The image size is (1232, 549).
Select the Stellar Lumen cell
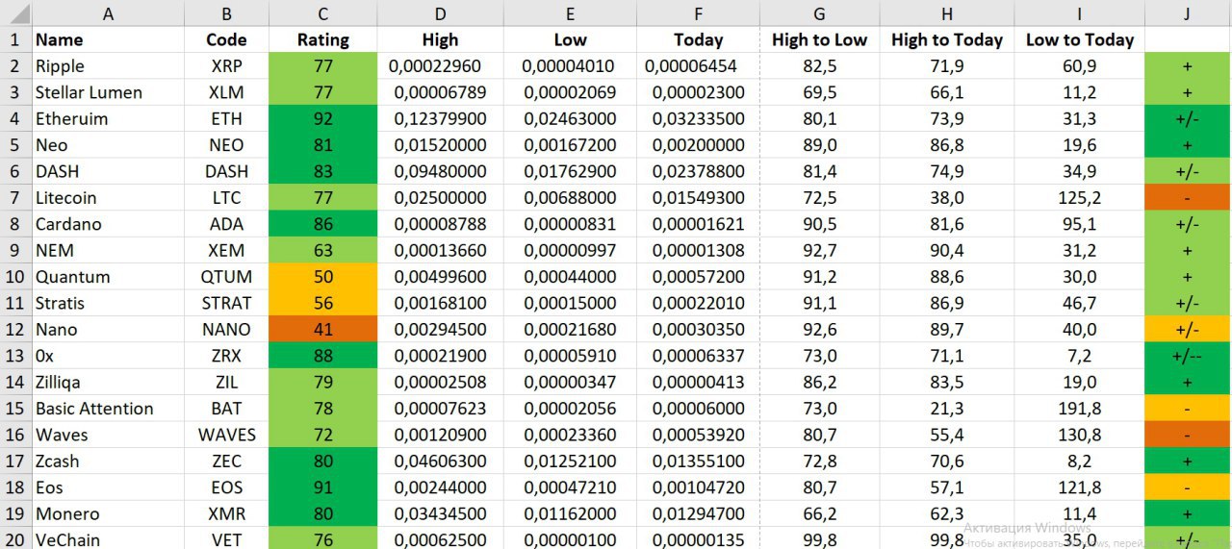point(108,93)
